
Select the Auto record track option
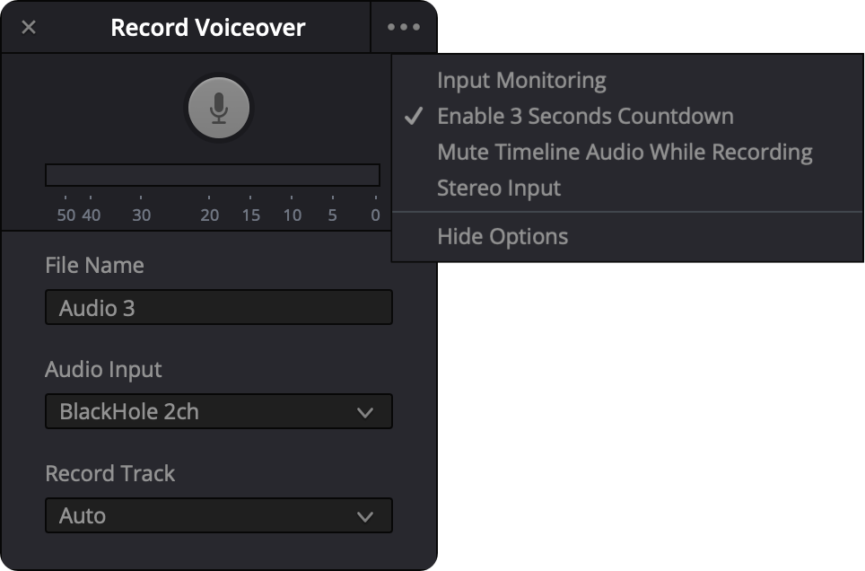[x=219, y=515]
